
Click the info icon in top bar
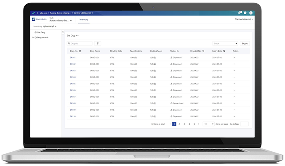pos(245,13)
